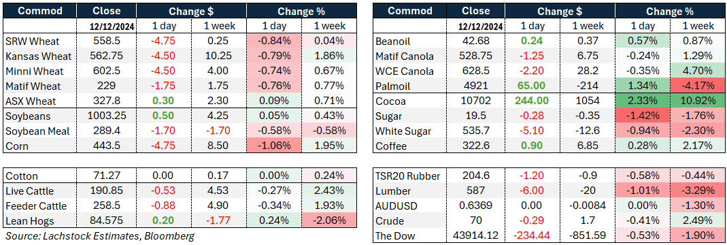
Task: Select the Live Cattle 2.43% cell
Action: coord(329,191)
